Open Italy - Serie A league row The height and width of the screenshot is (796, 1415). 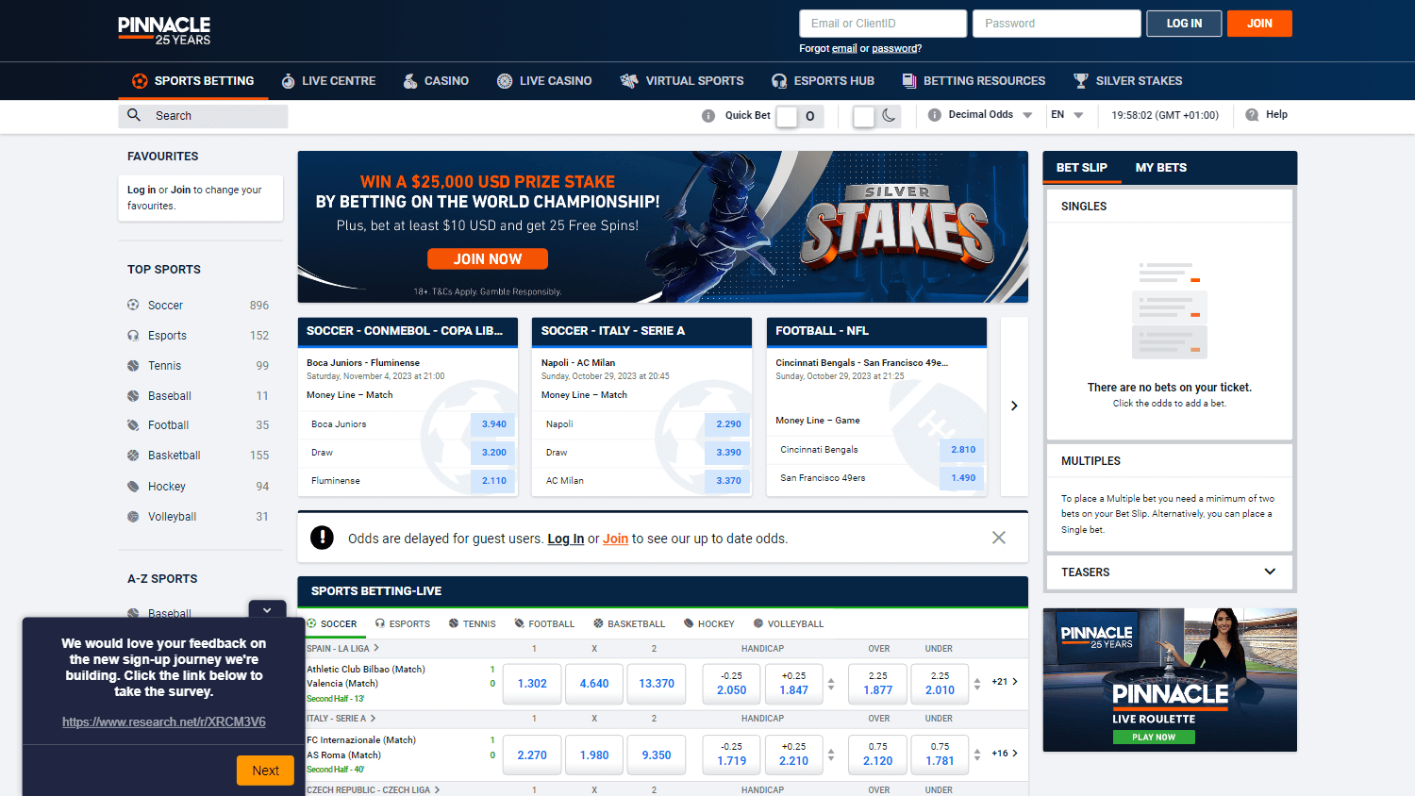(342, 719)
